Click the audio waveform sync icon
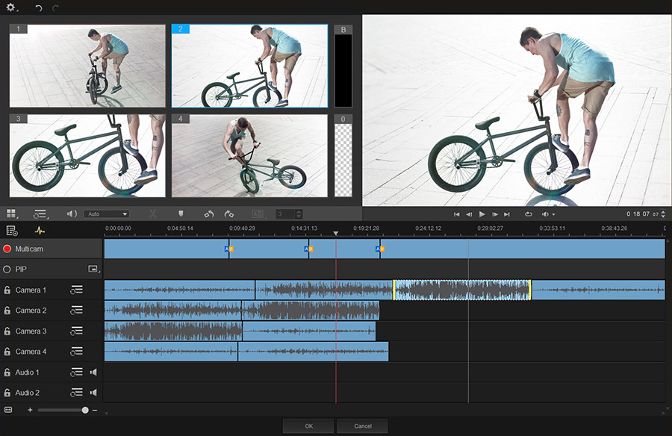Screen dimensions: 672x436 pos(40,231)
